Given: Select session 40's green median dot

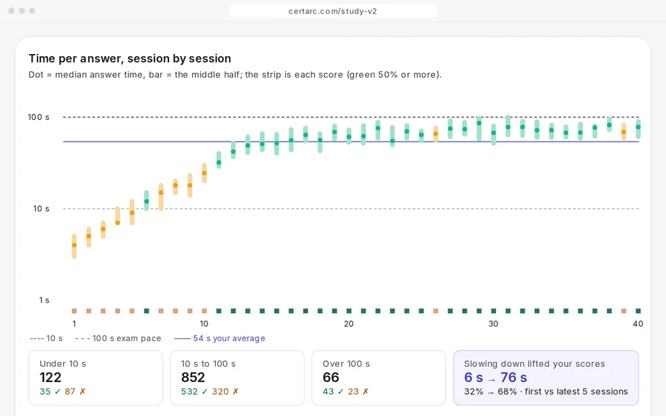Looking at the screenshot, I should [x=638, y=127].
